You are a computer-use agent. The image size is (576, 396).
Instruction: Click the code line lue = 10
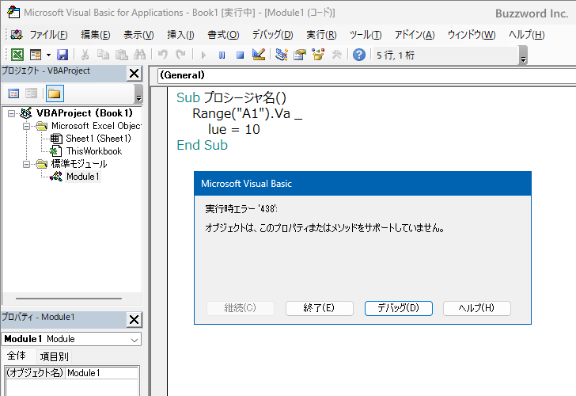(234, 129)
